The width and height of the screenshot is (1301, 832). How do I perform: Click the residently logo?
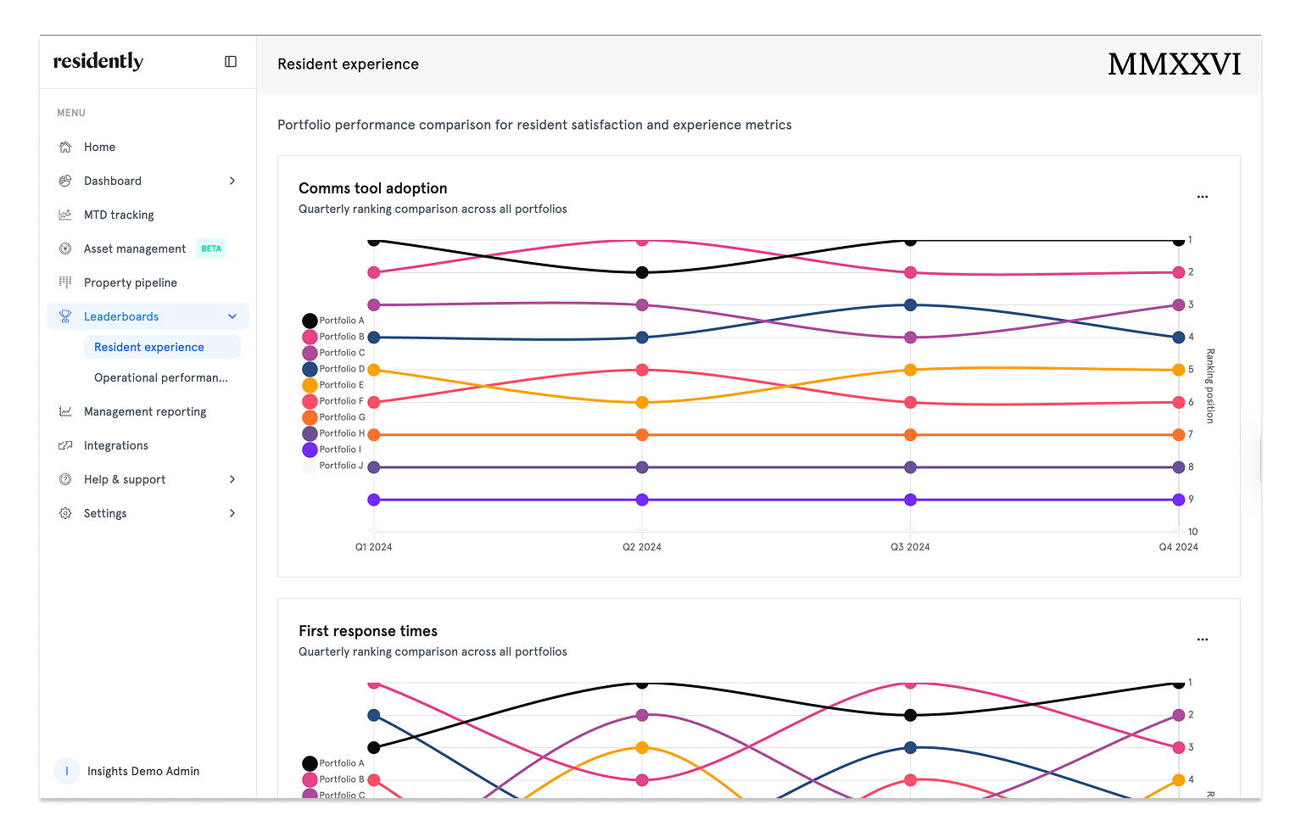pyautogui.click(x=98, y=61)
